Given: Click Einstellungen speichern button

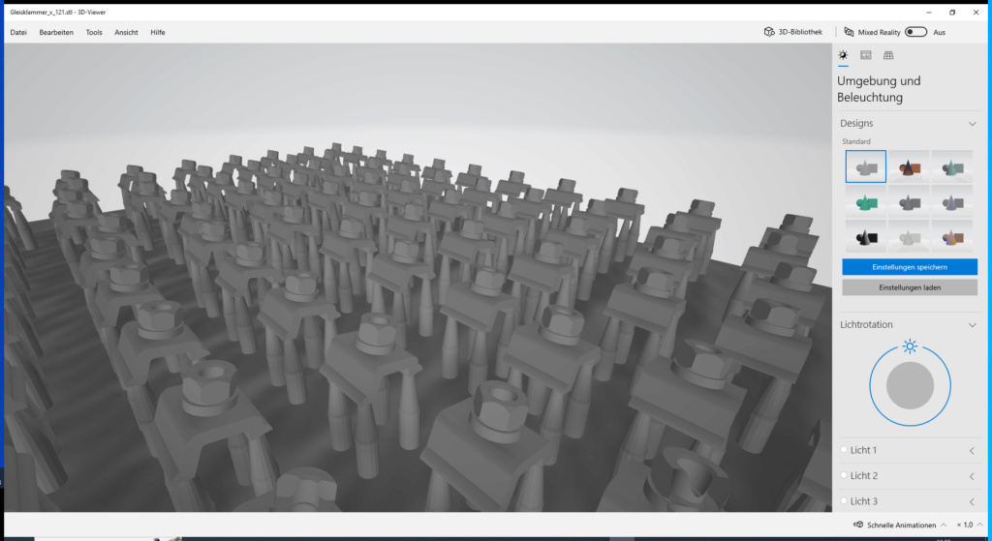Looking at the screenshot, I should coord(909,267).
